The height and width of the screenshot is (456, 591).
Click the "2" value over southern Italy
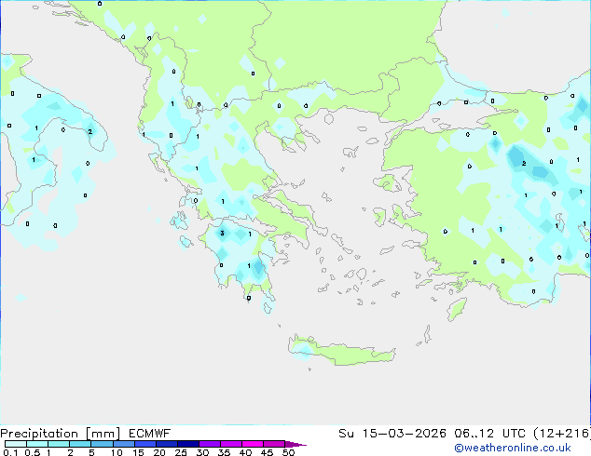(89, 131)
